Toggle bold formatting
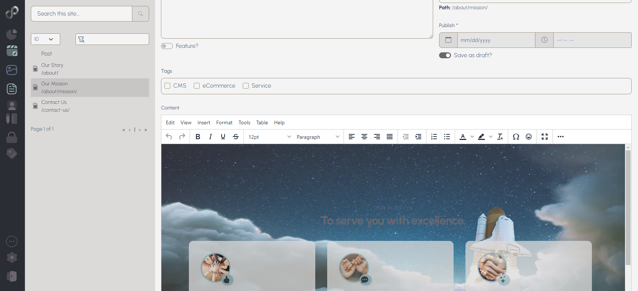 198,137
